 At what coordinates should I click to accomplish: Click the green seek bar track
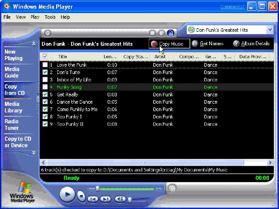coord(127,189)
